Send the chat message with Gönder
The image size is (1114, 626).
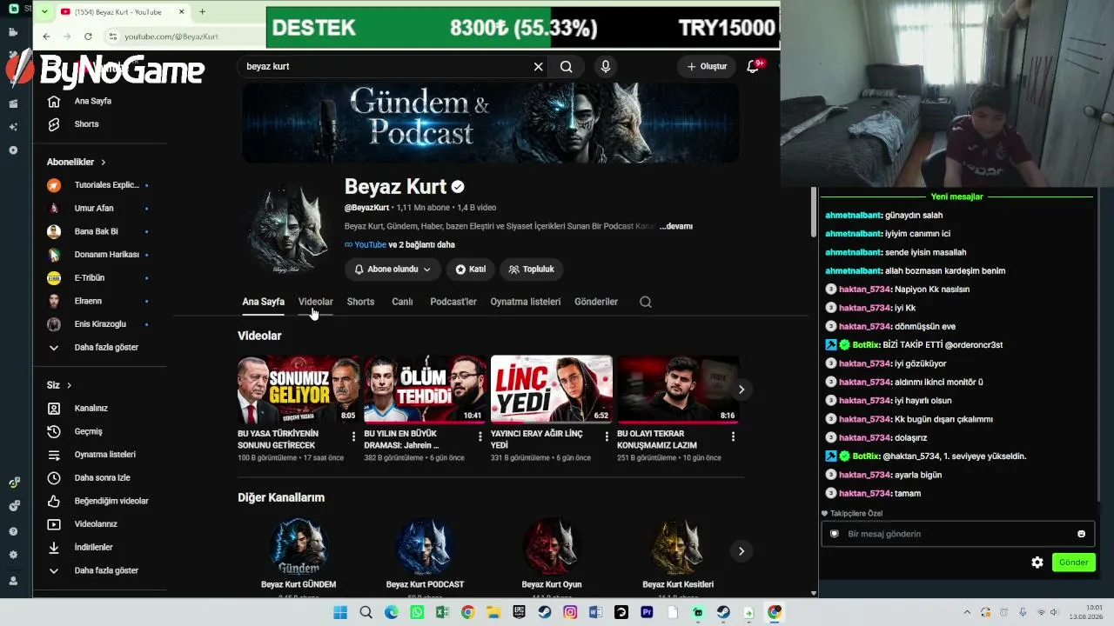tap(1073, 563)
